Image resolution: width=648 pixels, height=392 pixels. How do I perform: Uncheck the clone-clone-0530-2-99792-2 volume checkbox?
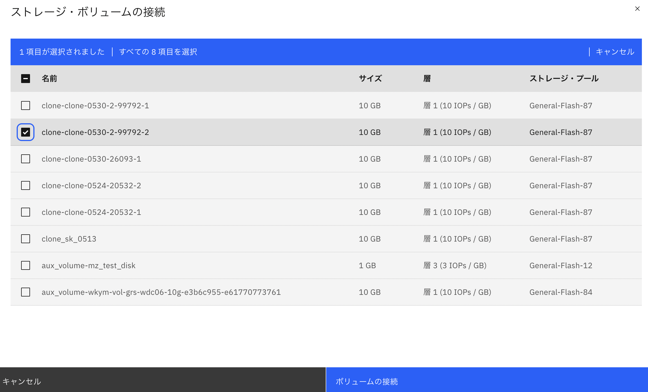click(x=26, y=132)
